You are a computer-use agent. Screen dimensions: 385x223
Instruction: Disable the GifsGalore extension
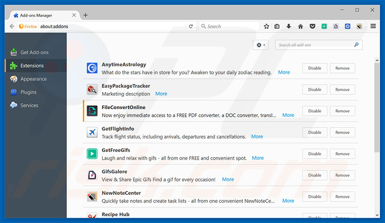tap(314, 175)
